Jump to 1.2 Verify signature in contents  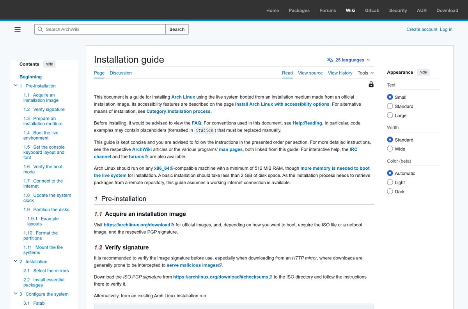pyautogui.click(x=44, y=109)
